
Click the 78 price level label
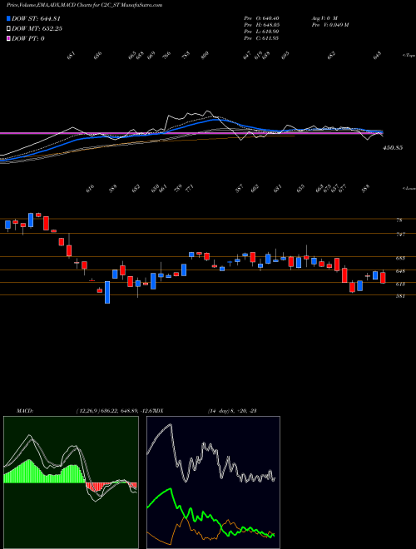(x=399, y=220)
